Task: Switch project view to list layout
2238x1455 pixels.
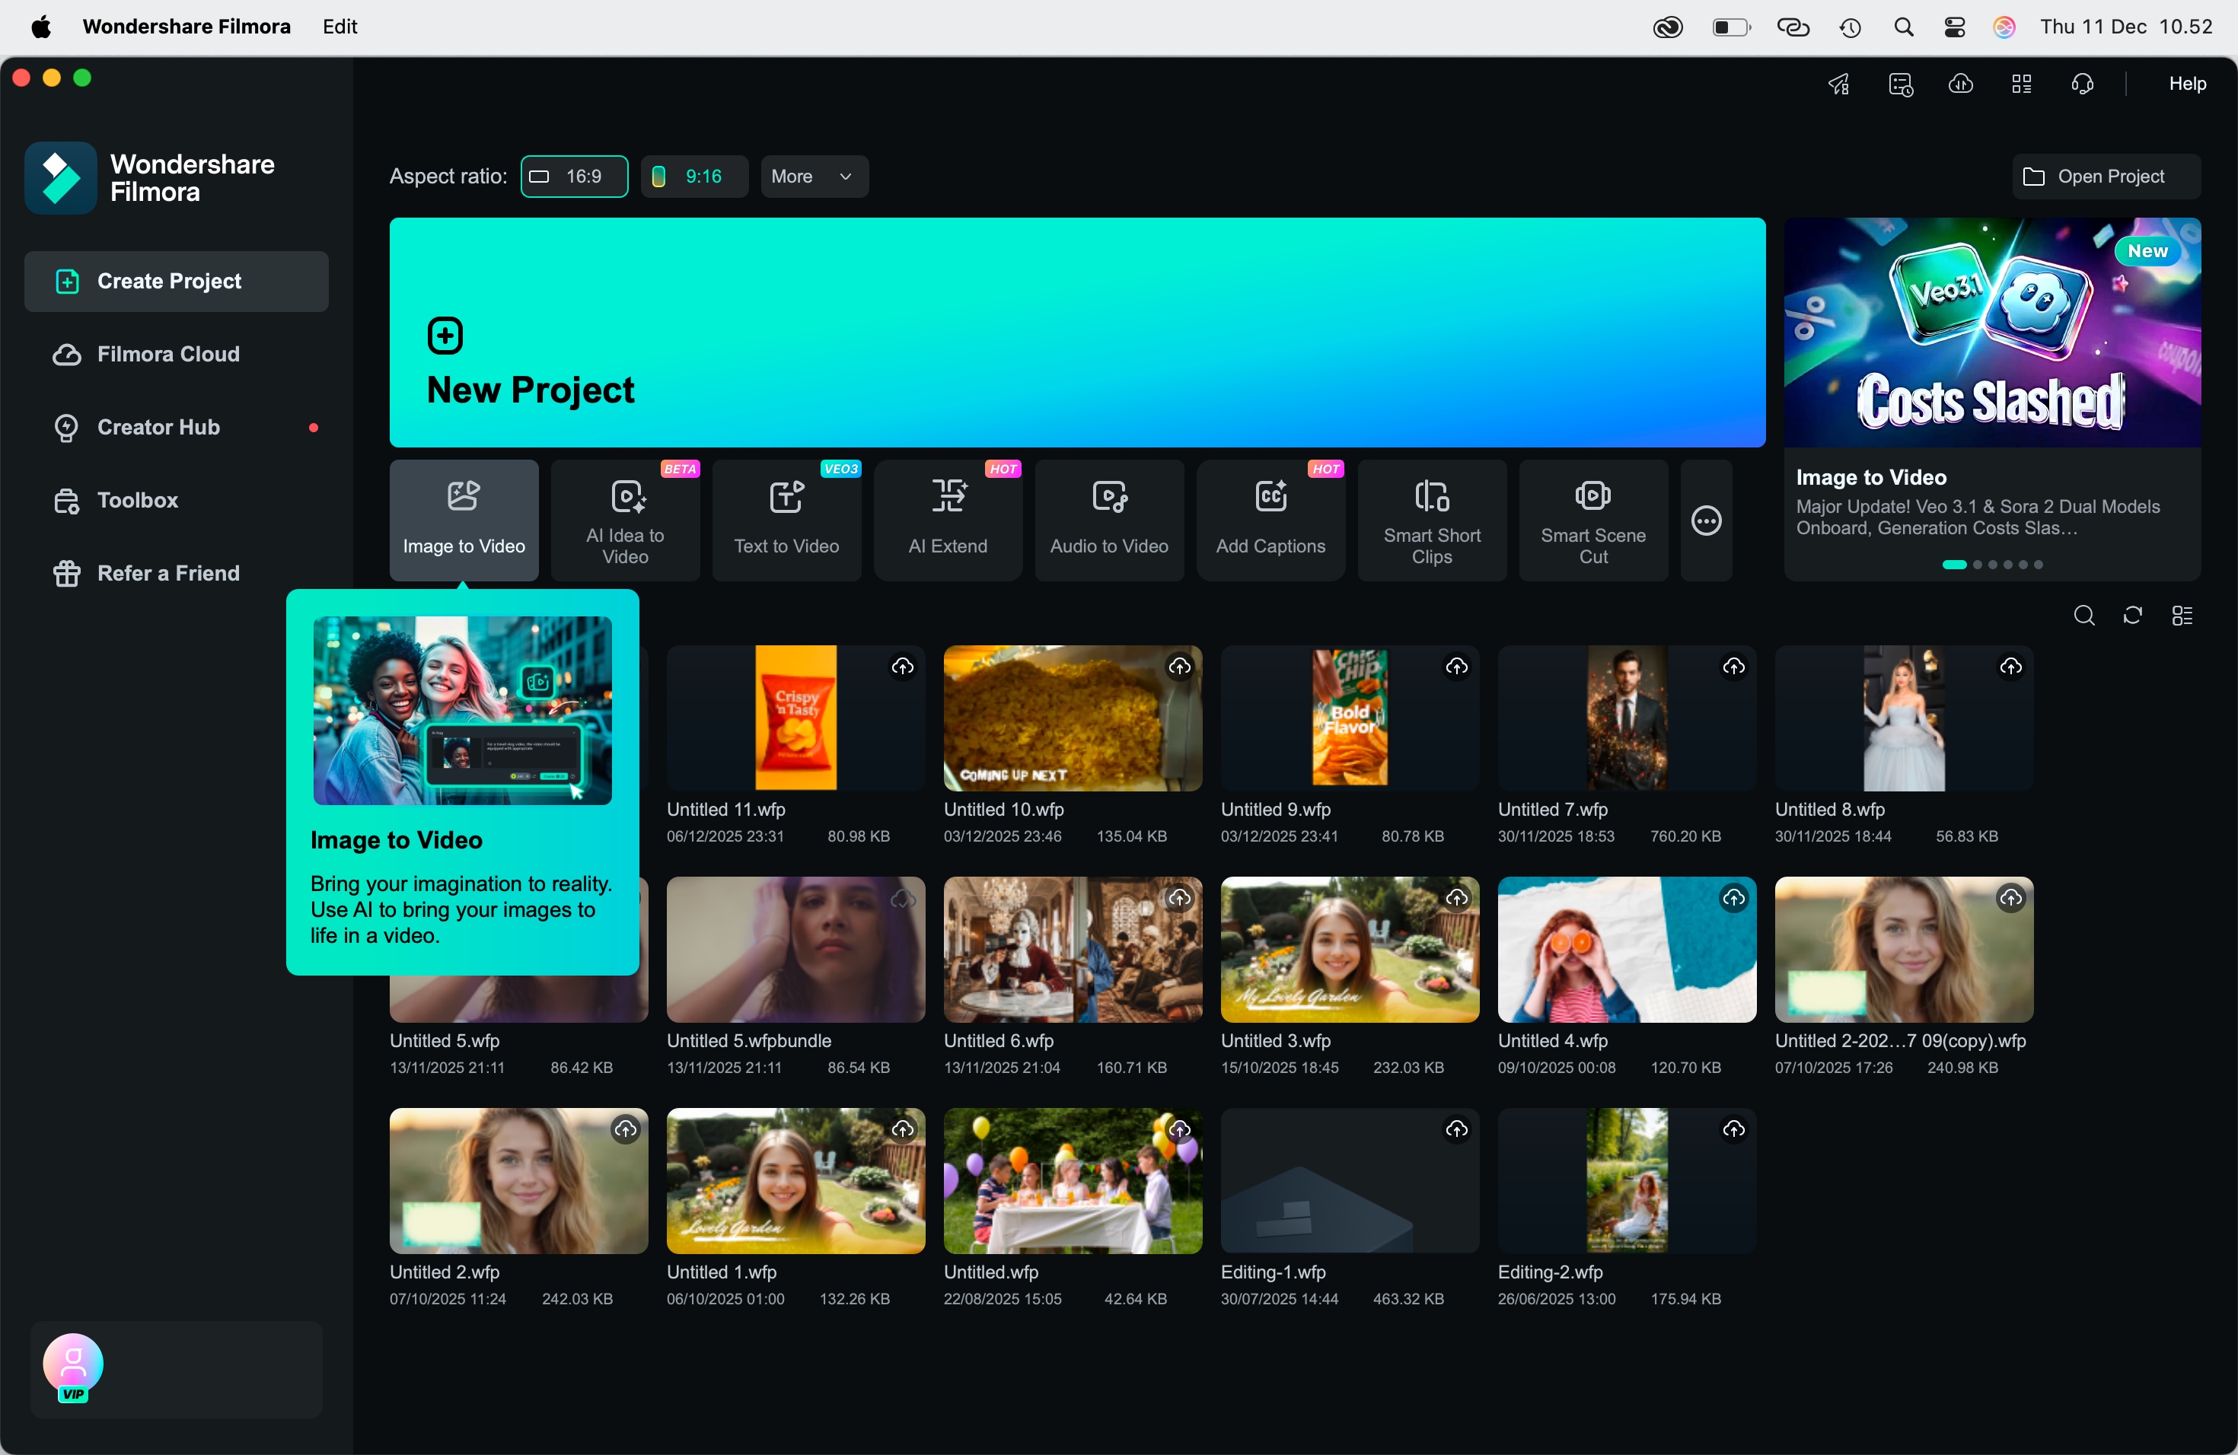Action: (2182, 615)
